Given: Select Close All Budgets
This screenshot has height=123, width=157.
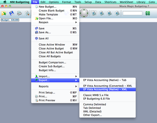Looking at the screenshot, I should click(55, 56).
